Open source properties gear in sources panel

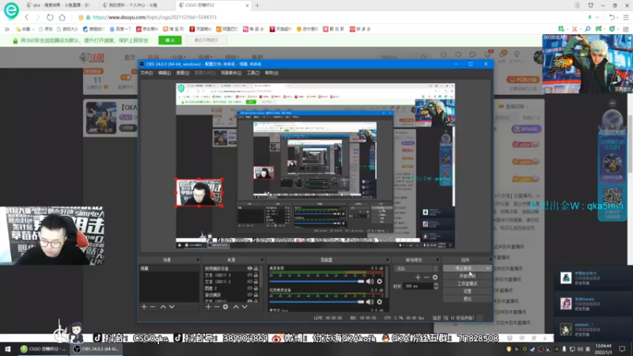coord(226,307)
